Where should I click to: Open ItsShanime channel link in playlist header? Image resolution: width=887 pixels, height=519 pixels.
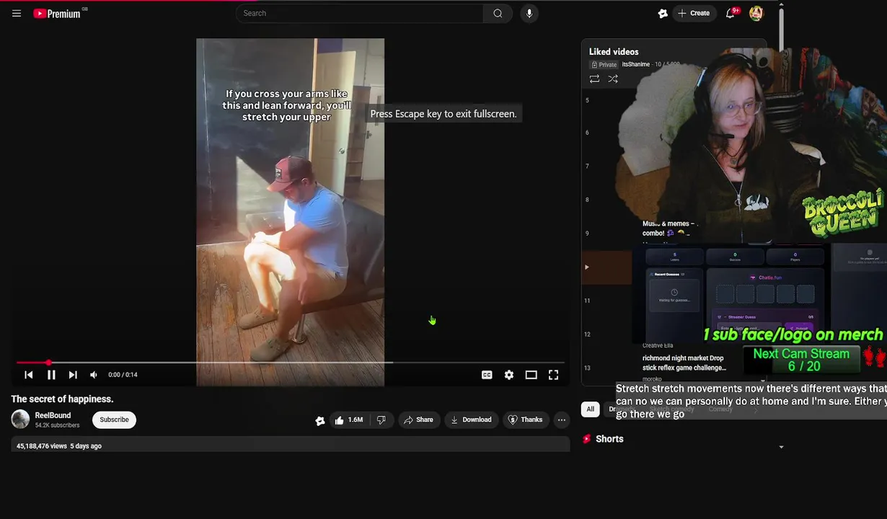pos(635,64)
